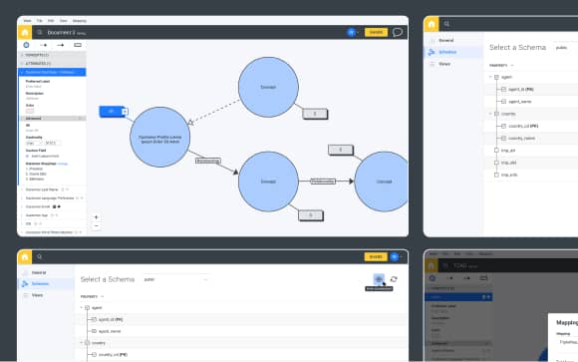Click the yellow SHARE button in the top window
The width and height of the screenshot is (578, 362).
[x=376, y=32]
